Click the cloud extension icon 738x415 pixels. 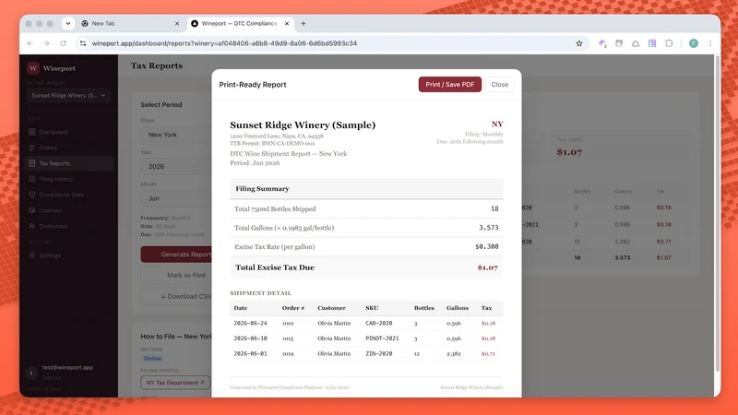(636, 43)
